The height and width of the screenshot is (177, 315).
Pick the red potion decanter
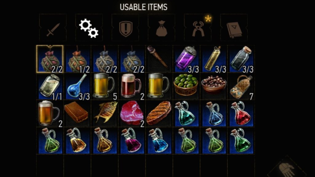[241, 114]
